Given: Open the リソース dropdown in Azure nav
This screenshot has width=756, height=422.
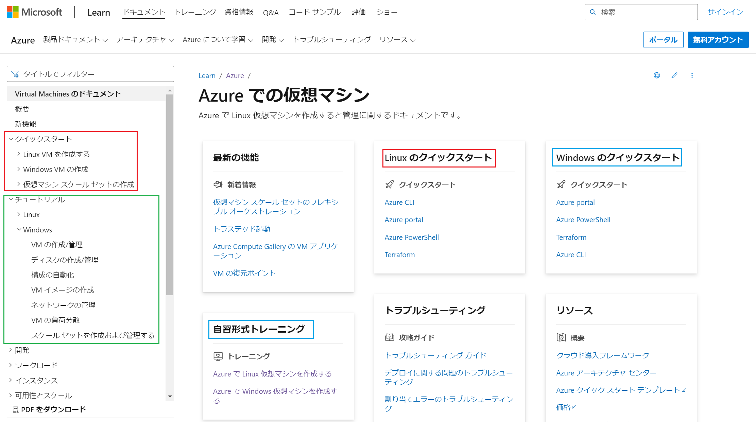Looking at the screenshot, I should coord(397,40).
